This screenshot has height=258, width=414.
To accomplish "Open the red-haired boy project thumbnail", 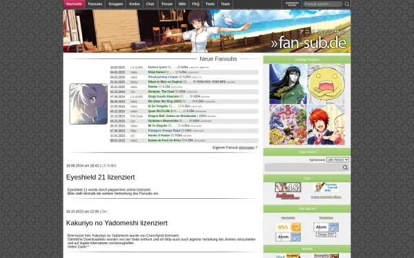I will pyautogui.click(x=326, y=125).
